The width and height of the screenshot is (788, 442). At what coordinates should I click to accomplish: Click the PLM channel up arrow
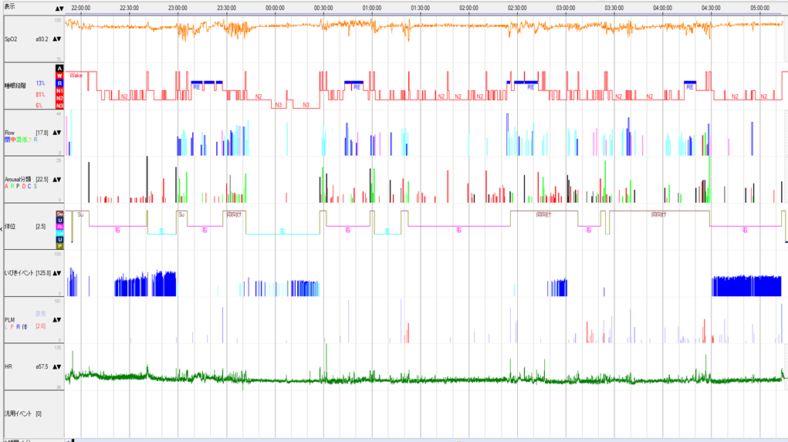click(55, 319)
